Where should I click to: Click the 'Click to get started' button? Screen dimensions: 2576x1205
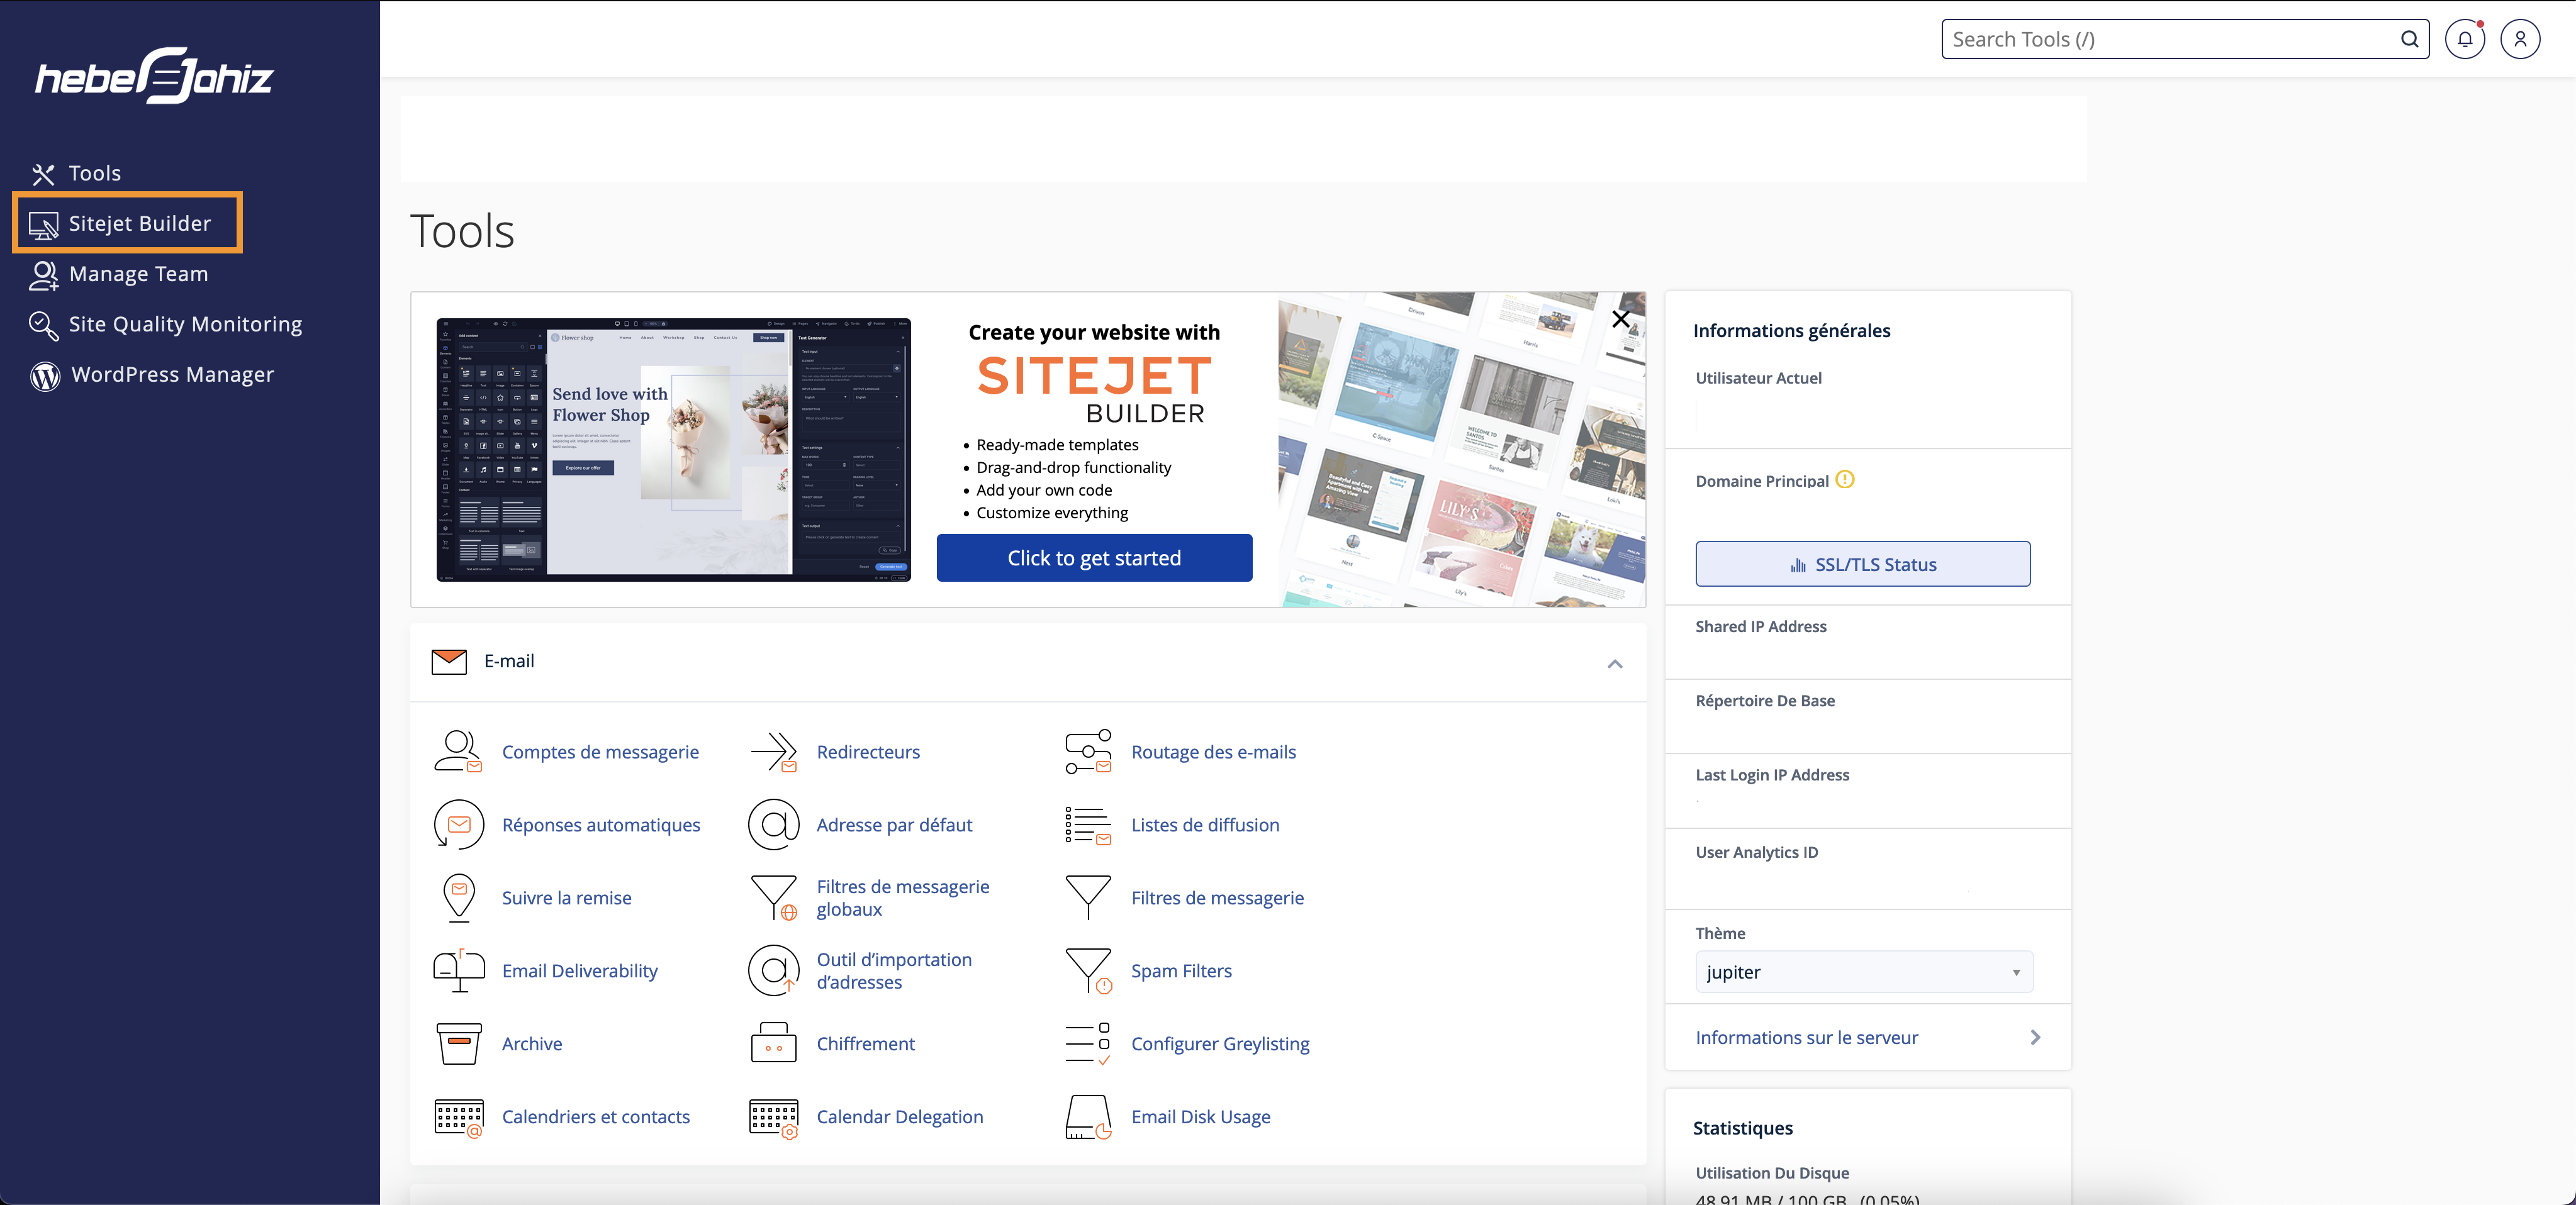point(1094,558)
